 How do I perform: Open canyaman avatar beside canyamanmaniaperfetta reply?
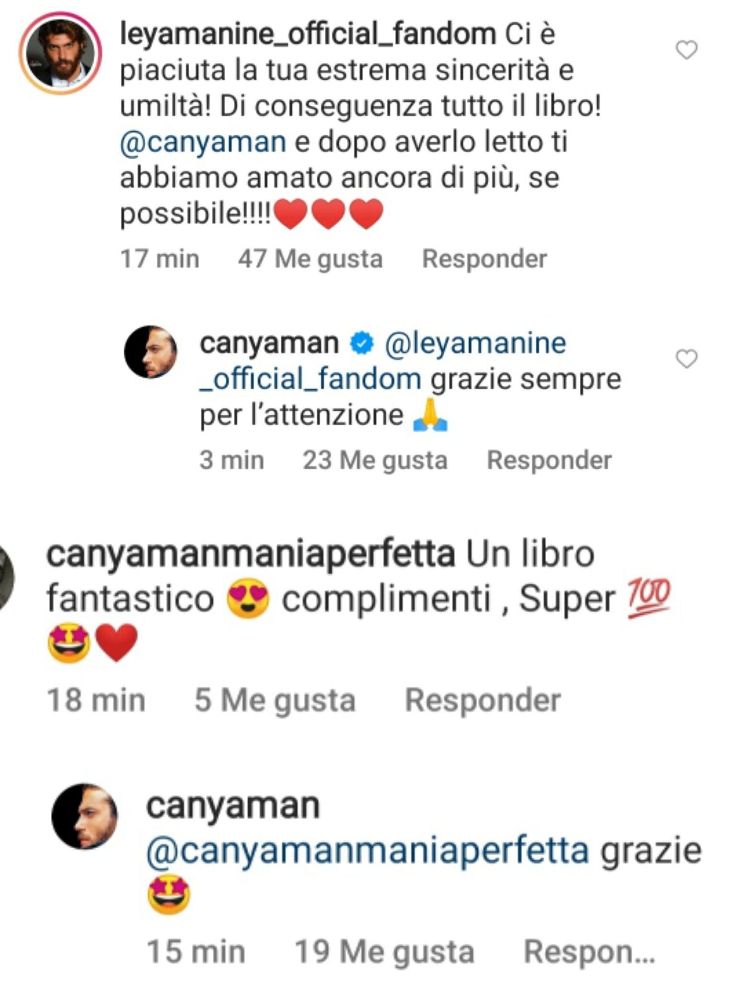coord(85,817)
